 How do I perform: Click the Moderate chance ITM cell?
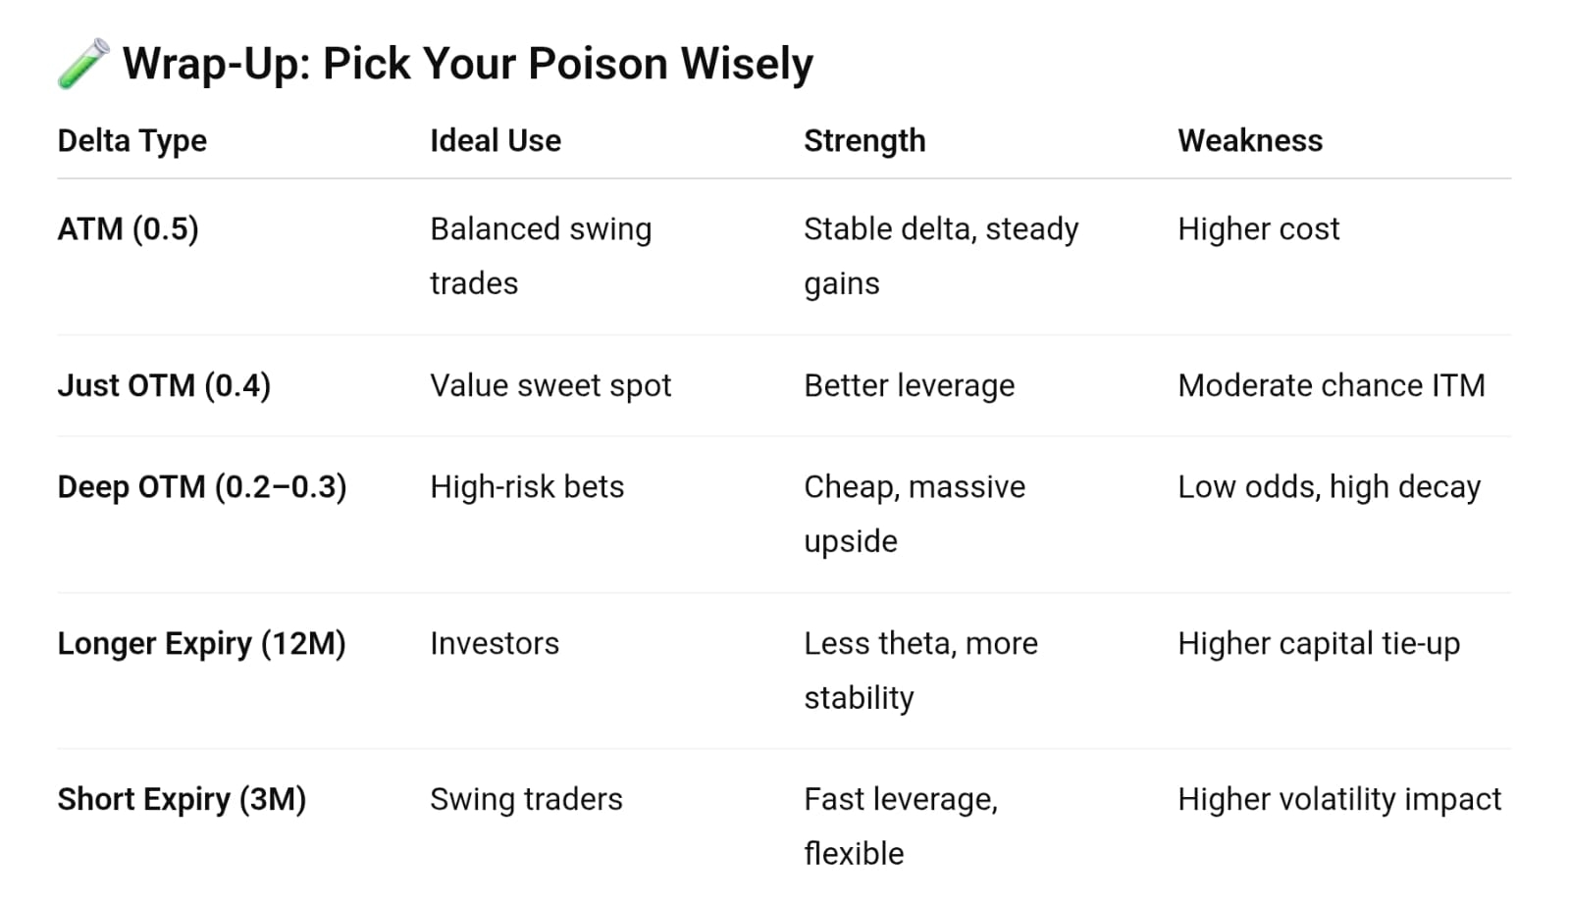coord(1332,386)
